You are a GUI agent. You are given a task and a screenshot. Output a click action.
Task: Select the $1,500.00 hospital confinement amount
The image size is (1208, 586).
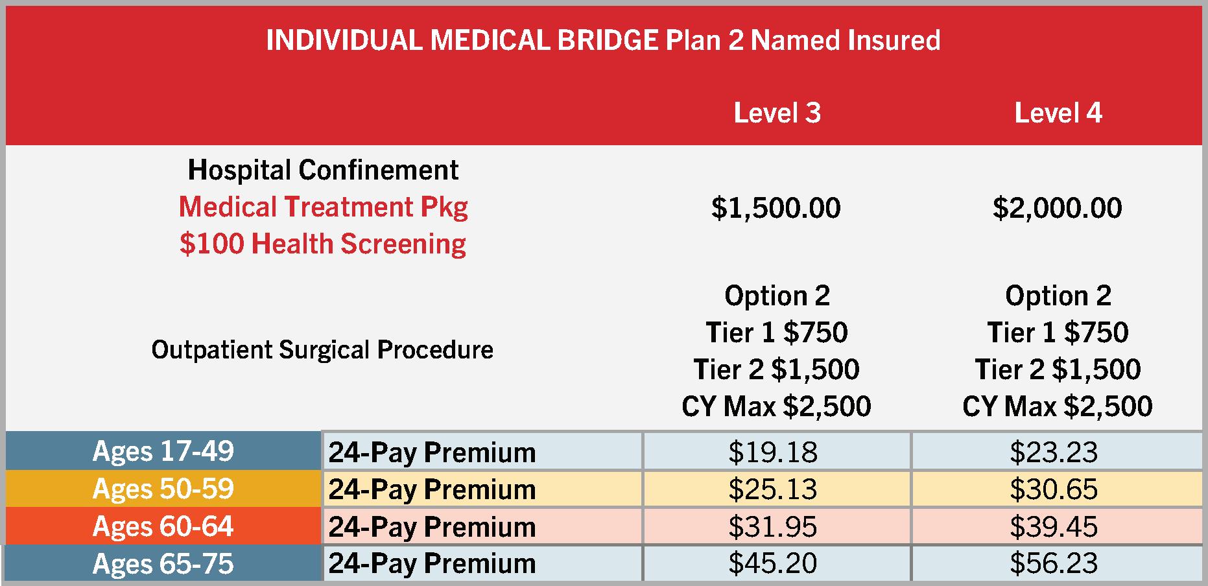point(776,207)
